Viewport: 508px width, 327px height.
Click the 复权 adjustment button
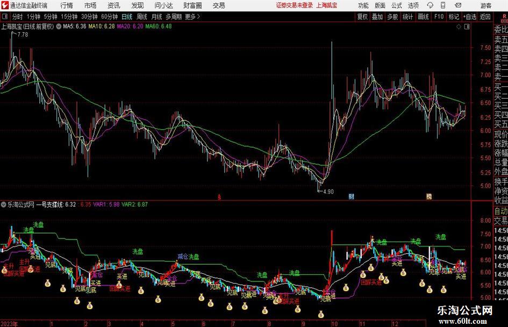[362, 17]
